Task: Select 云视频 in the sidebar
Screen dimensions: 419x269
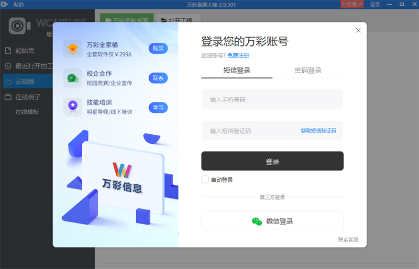Action: pyautogui.click(x=28, y=81)
